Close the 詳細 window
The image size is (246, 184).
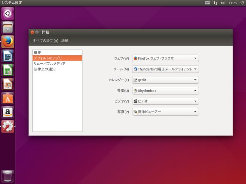click(32, 32)
